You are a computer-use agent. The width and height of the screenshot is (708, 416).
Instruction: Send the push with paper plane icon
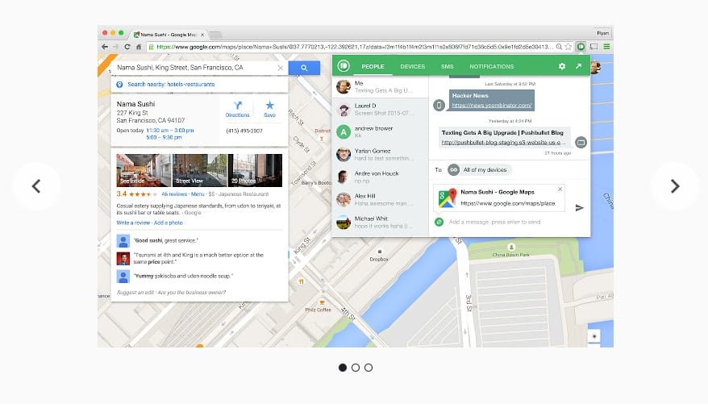[x=579, y=208]
